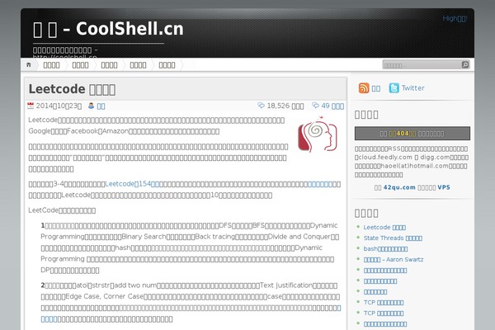Click the High link in the header
This screenshot has height=330, width=495.
(455, 19)
